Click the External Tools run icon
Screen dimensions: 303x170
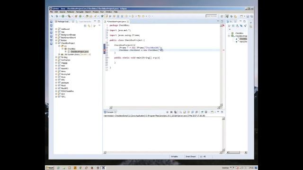click(x=69, y=17)
